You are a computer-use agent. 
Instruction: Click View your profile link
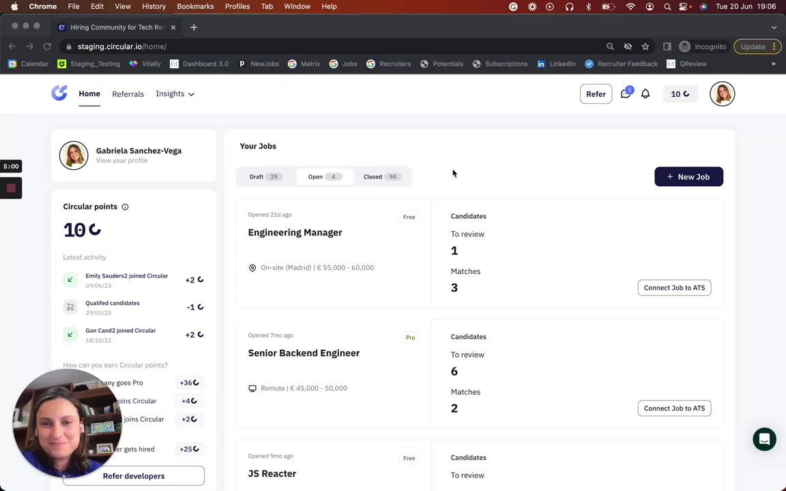(x=122, y=160)
